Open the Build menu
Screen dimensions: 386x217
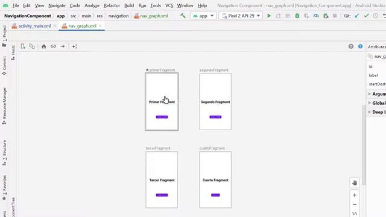(129, 5)
